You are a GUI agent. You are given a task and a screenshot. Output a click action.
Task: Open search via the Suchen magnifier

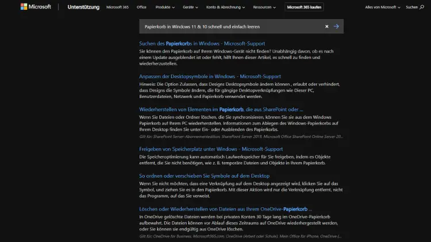[x=415, y=7]
